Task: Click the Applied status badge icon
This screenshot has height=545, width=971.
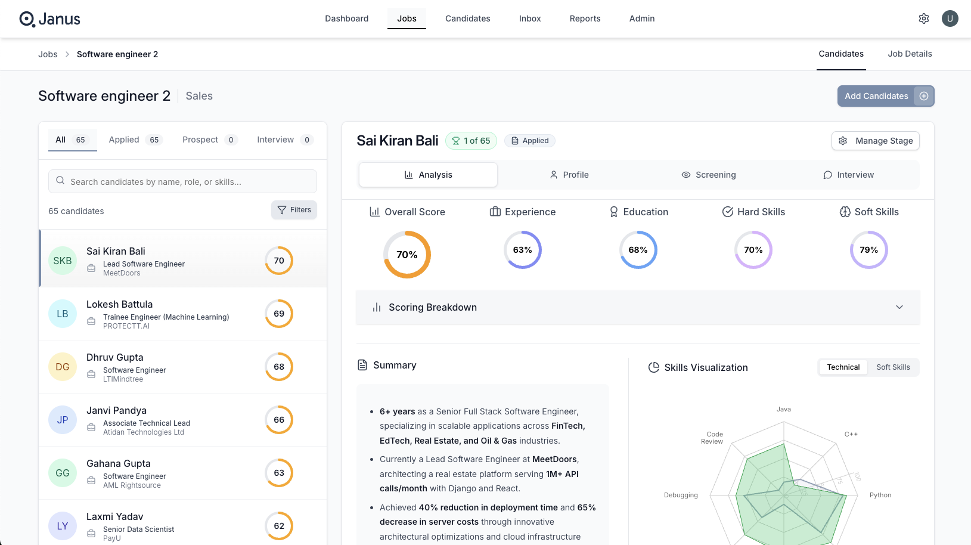Action: coord(514,140)
